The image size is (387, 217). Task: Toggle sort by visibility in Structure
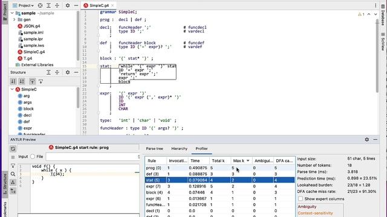13,81
